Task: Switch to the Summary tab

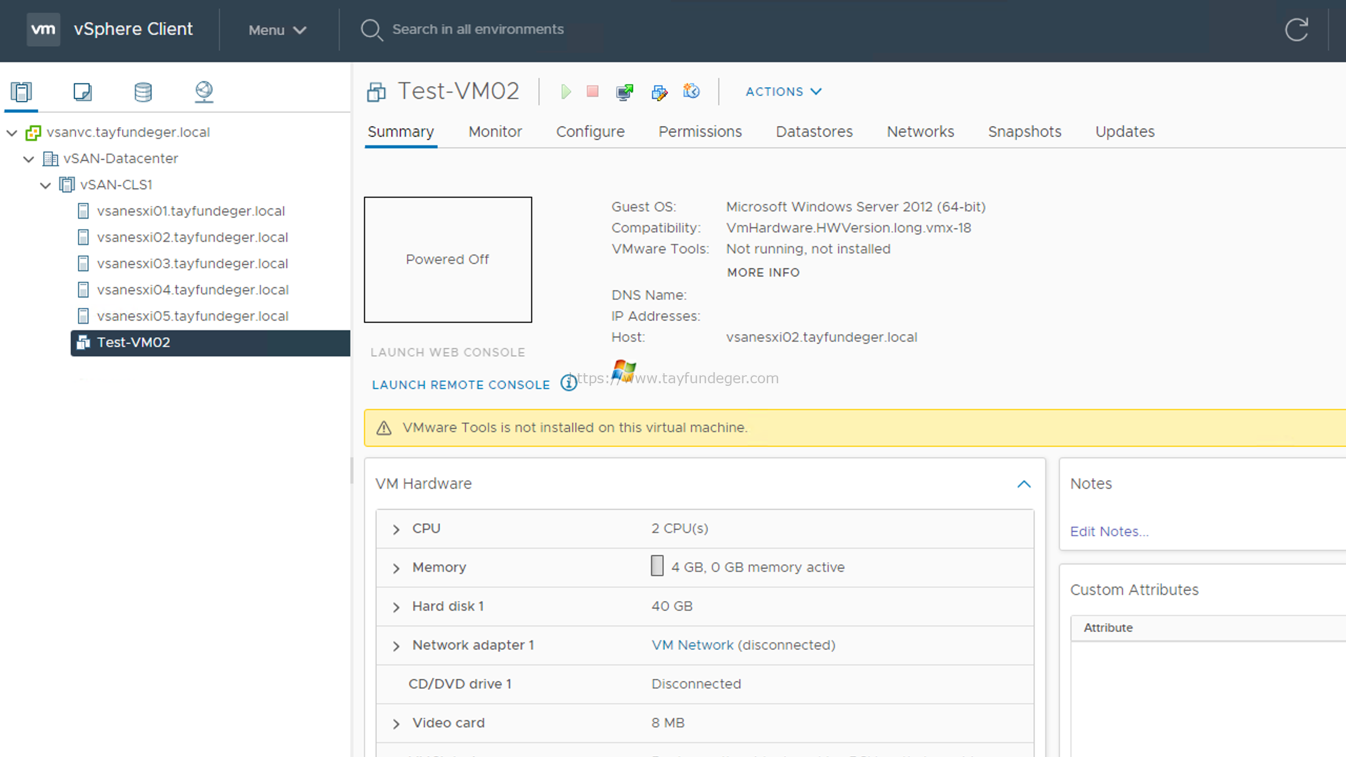Action: tap(401, 131)
